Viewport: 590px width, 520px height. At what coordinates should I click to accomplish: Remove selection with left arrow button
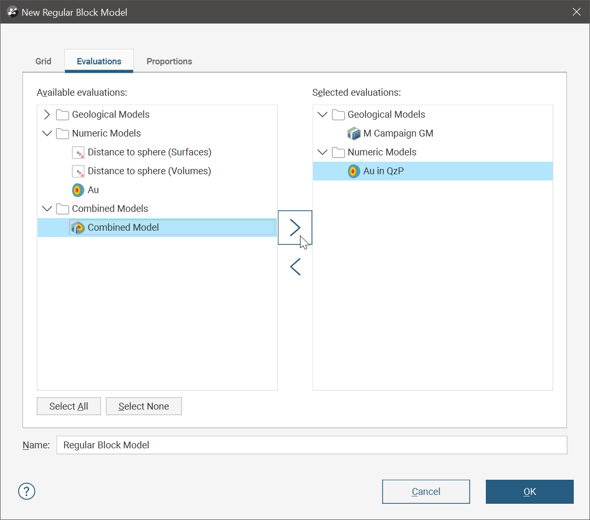(295, 267)
